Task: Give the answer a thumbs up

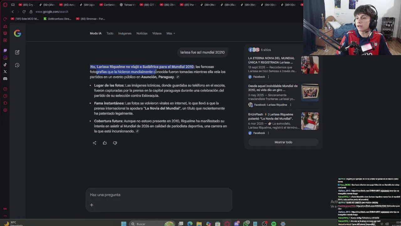Action: (x=105, y=143)
